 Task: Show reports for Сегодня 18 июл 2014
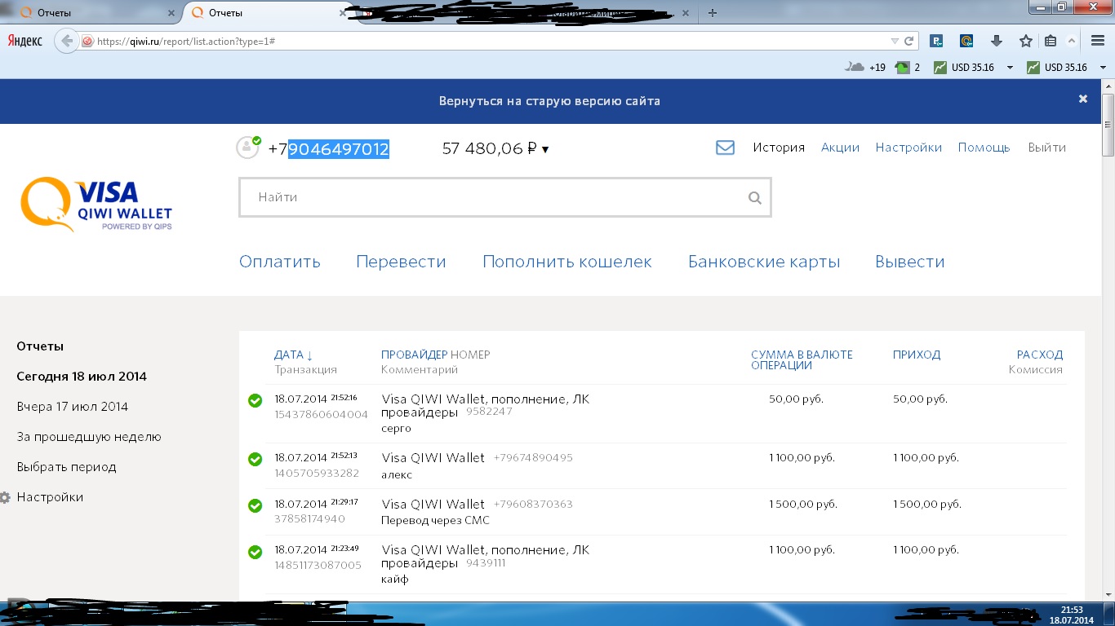pyautogui.click(x=82, y=377)
